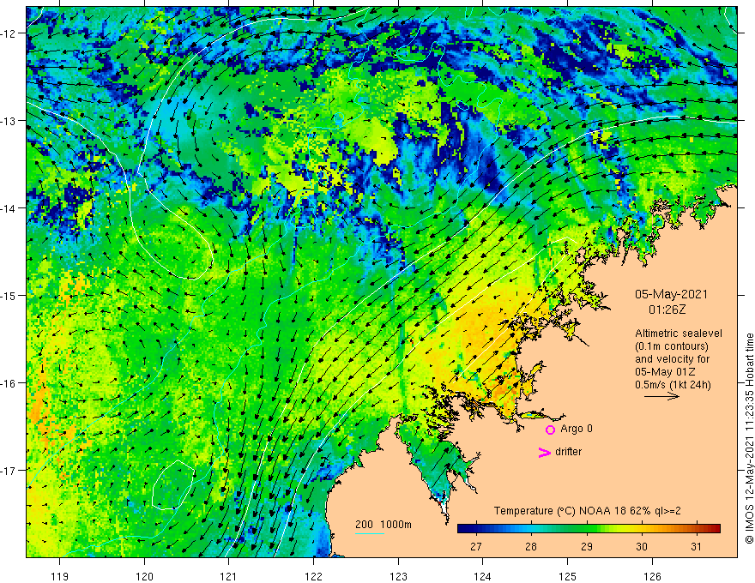Click the latitude axis label -16
The image size is (755, 583).
coord(9,383)
